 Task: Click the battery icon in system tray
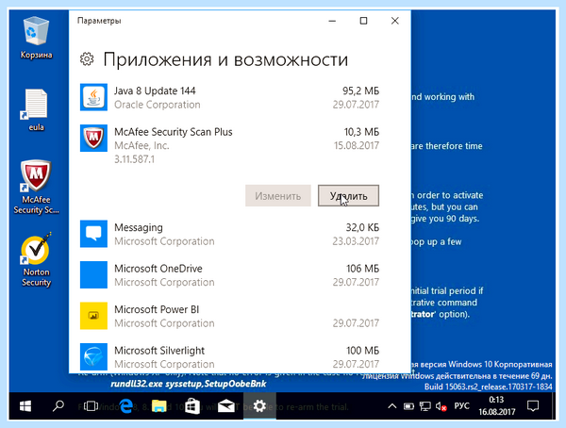click(x=408, y=406)
